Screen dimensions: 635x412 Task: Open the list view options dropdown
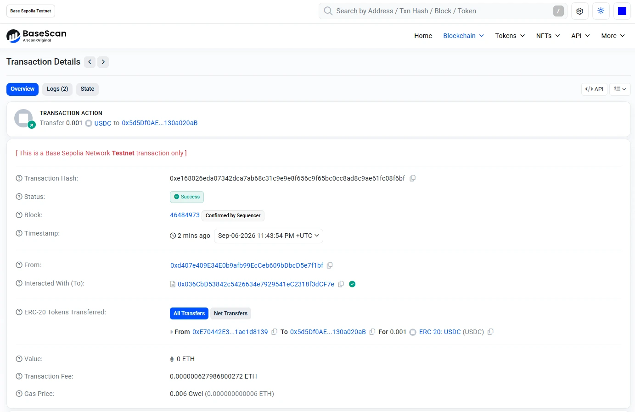pyautogui.click(x=620, y=89)
